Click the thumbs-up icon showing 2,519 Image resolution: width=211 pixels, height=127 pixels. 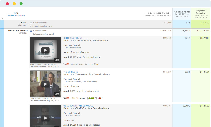click(86, 64)
